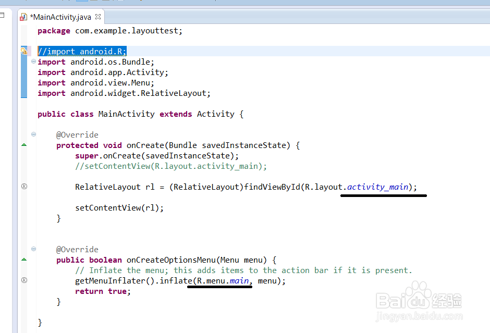This screenshot has height=333, width=490.
Task: Click "android.widget.RelativeLayout;" in the imports
Action: pyautogui.click(x=140, y=93)
